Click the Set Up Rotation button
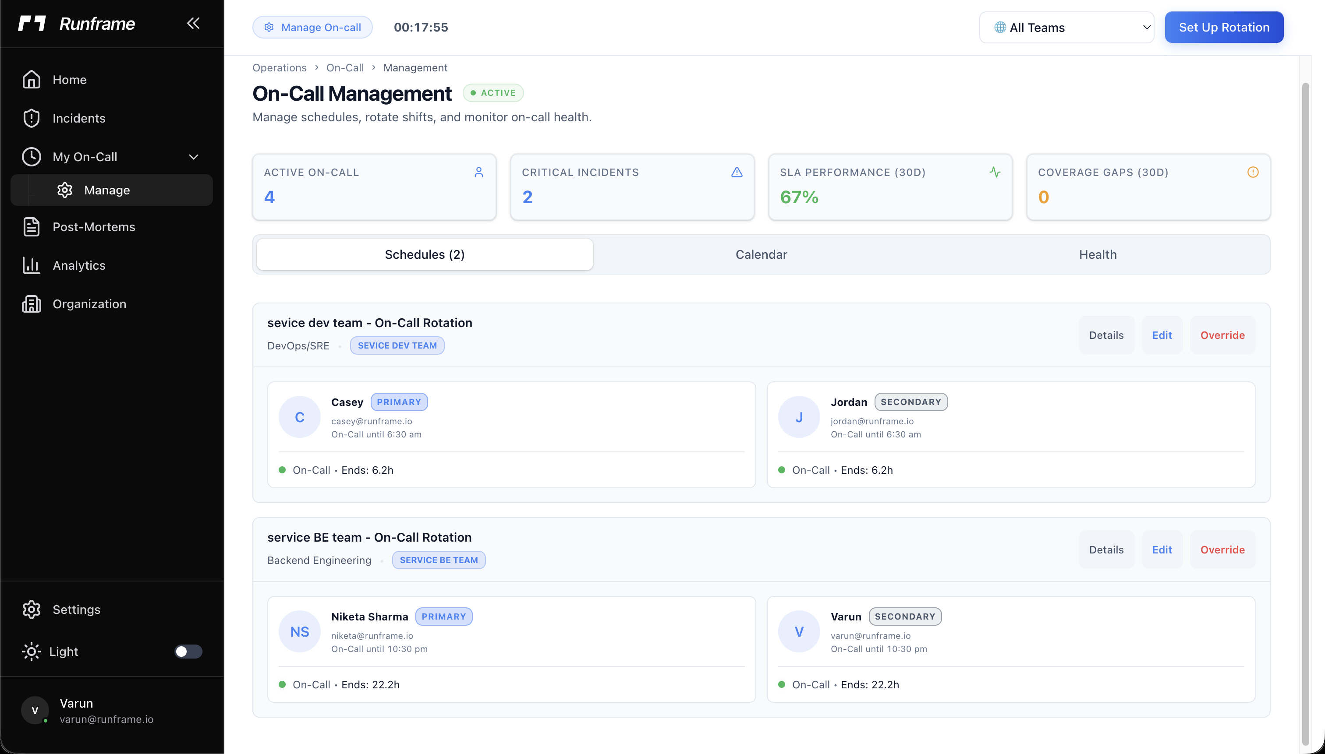This screenshot has height=754, width=1325. click(x=1223, y=28)
